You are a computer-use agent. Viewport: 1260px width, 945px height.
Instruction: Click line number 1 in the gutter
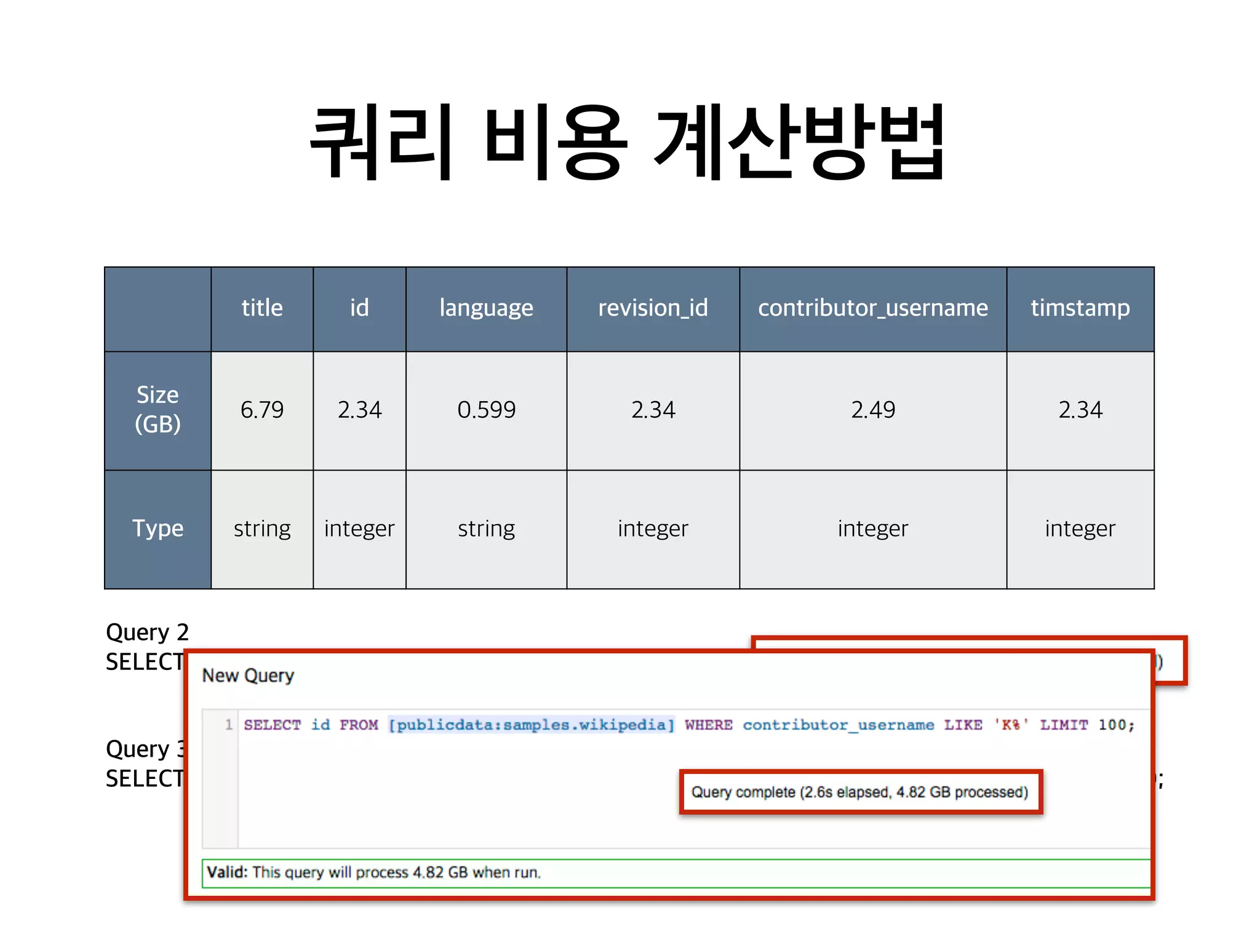coord(228,725)
